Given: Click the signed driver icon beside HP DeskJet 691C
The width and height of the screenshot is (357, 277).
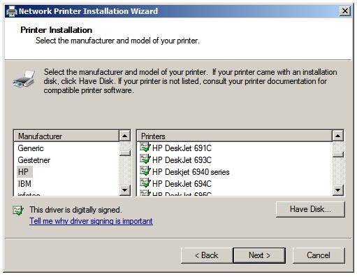Looking at the screenshot, I should (145, 148).
